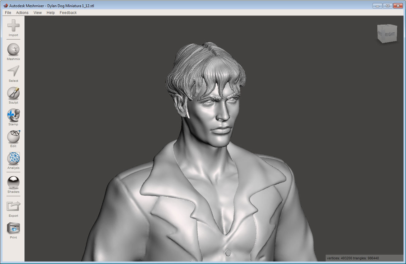406x264 pixels.
Task: Click the vertices and triangles status text
Action: 353,258
